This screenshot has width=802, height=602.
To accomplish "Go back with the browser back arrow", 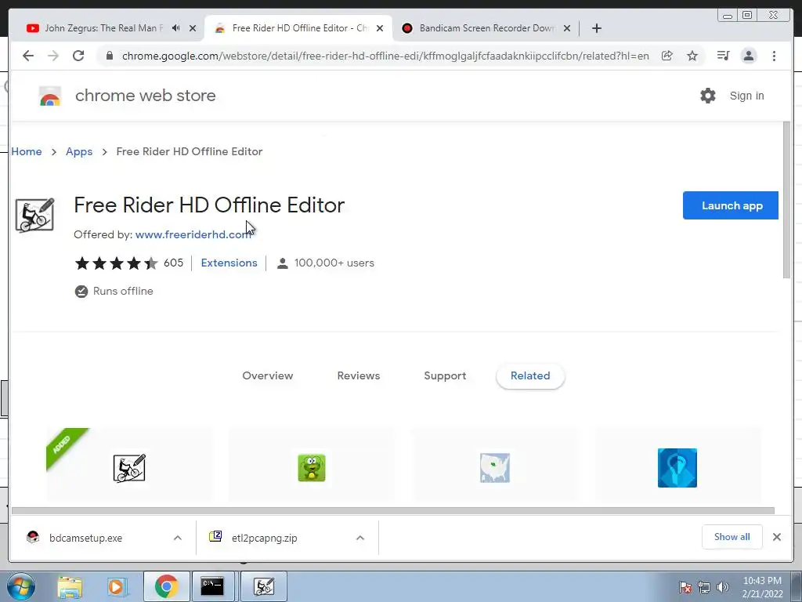I will [x=28, y=56].
